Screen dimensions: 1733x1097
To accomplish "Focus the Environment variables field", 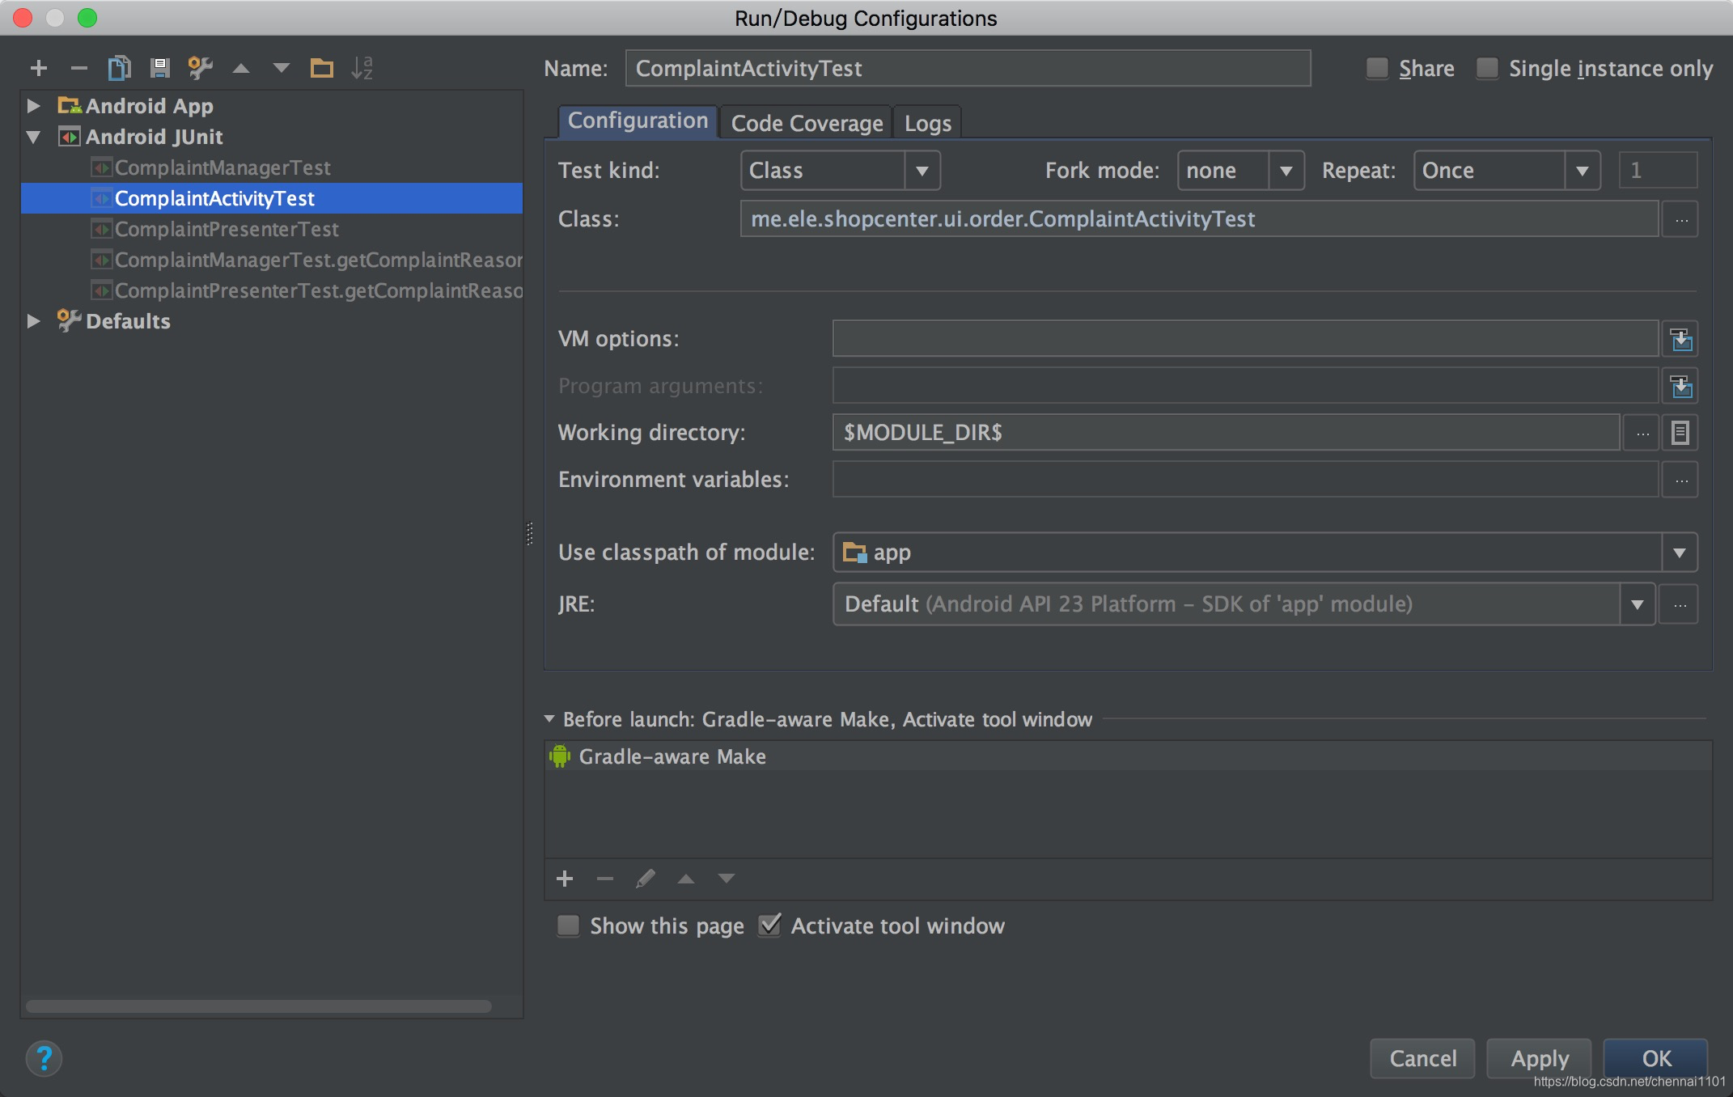I will (1246, 480).
